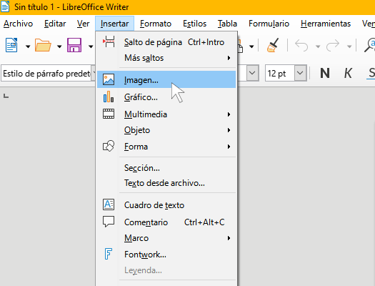The image size is (375, 286).
Task: Click the paragraph style field
Action: pos(46,73)
